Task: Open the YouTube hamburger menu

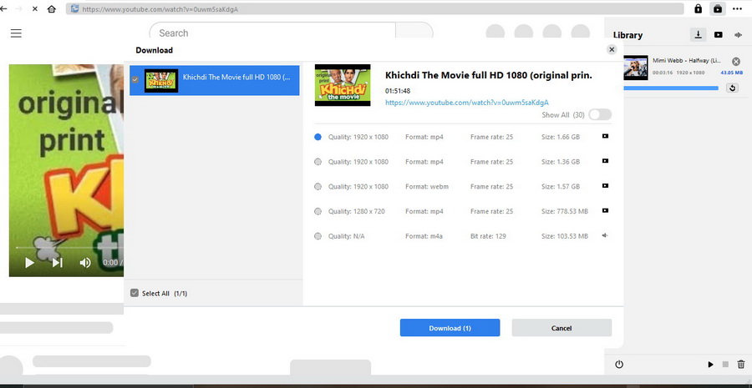Action: point(17,33)
